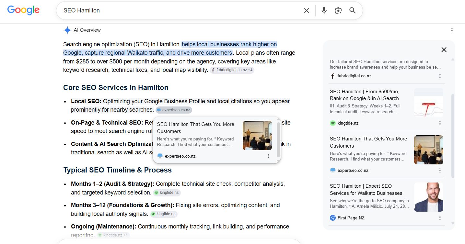
Task: Open 'SEO Hamilton That Gets You More Customers' panel link
Action: click(x=368, y=142)
